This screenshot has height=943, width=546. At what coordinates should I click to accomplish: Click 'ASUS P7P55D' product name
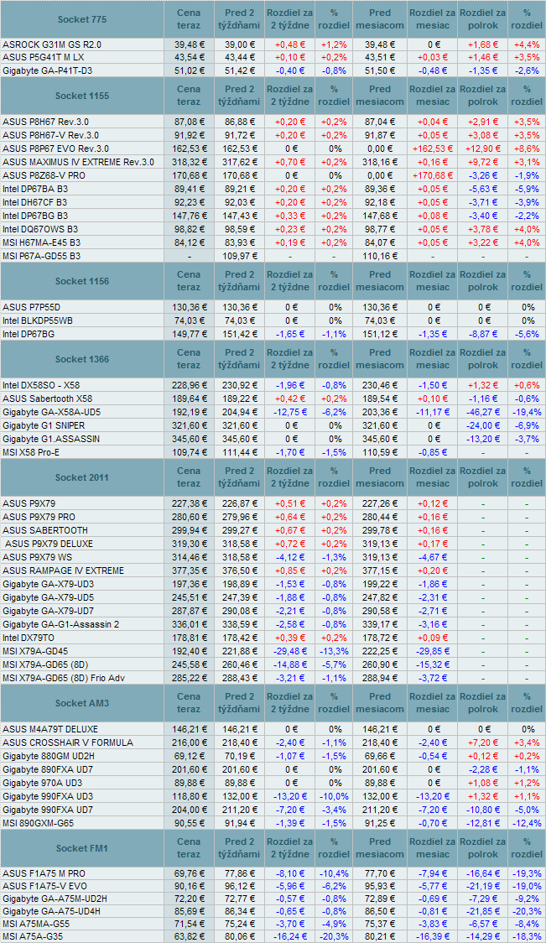click(x=31, y=307)
